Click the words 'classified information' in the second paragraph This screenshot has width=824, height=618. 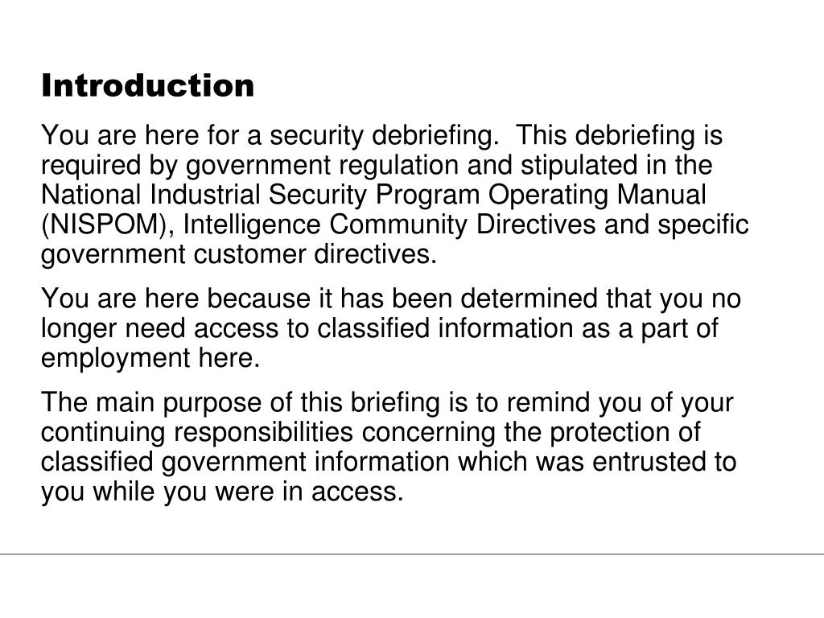tap(444, 328)
